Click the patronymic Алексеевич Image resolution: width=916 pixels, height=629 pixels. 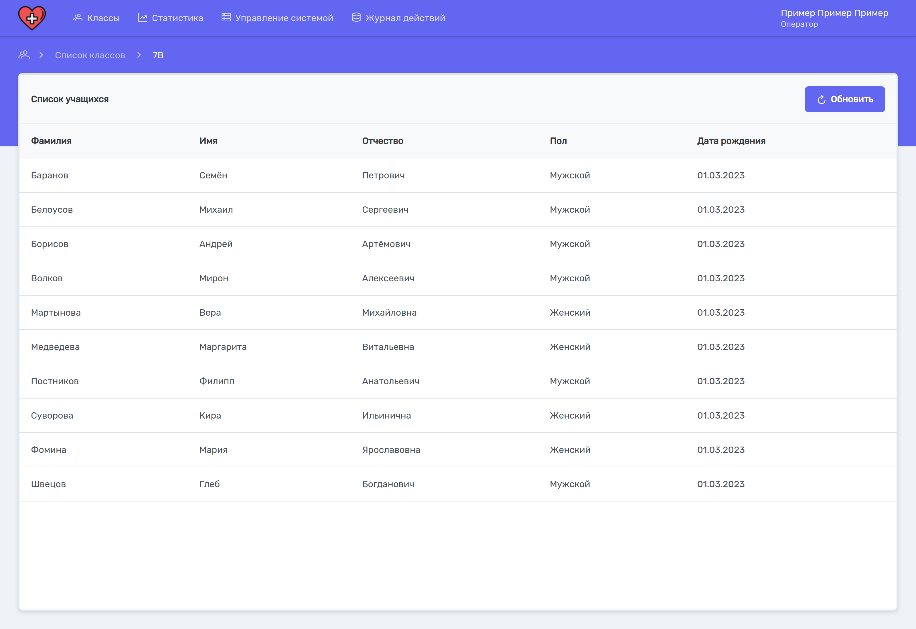click(x=388, y=278)
